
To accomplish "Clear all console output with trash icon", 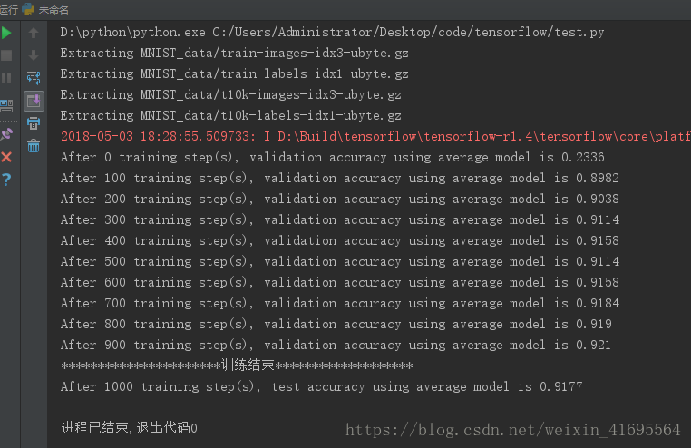I will tap(34, 146).
